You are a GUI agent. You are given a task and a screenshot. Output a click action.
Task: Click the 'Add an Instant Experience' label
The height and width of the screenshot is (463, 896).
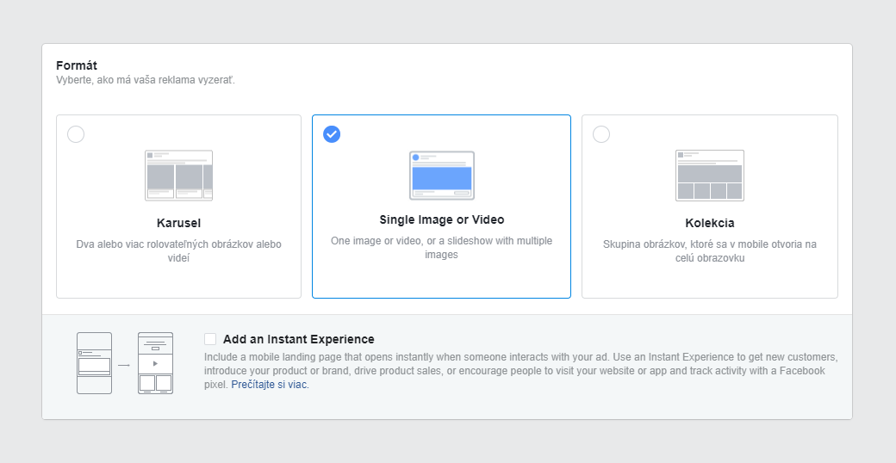(x=298, y=339)
